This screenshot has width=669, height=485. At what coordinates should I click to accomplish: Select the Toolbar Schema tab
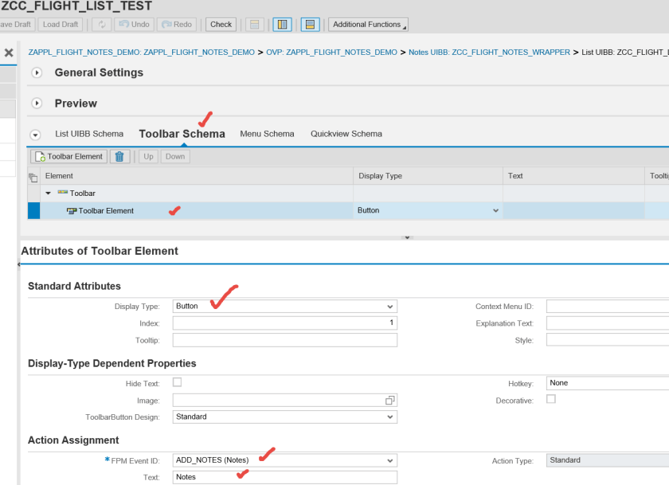tap(182, 134)
